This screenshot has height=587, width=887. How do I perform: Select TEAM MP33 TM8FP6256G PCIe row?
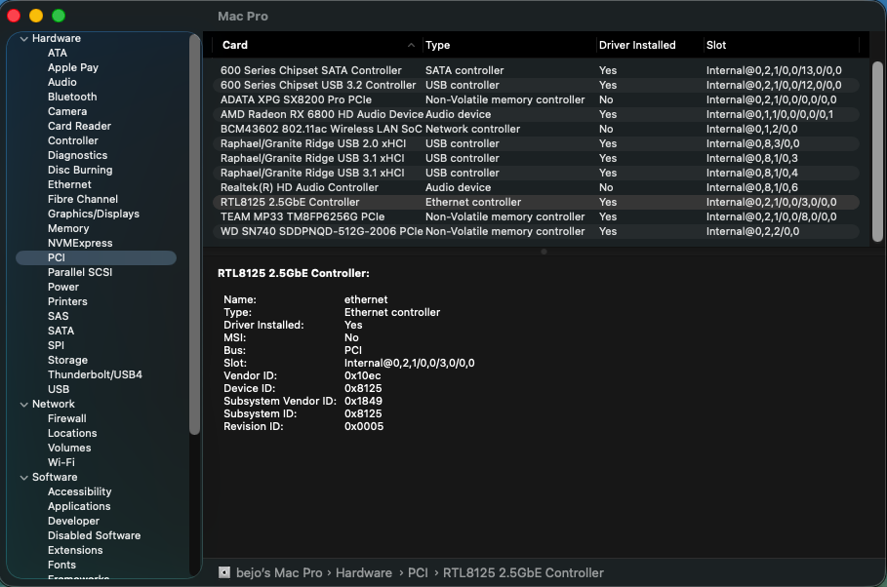pyautogui.click(x=537, y=217)
